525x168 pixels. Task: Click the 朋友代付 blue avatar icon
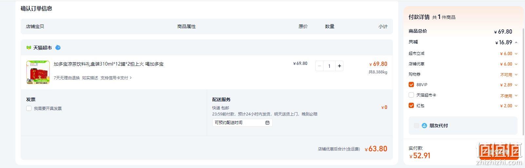424,126
